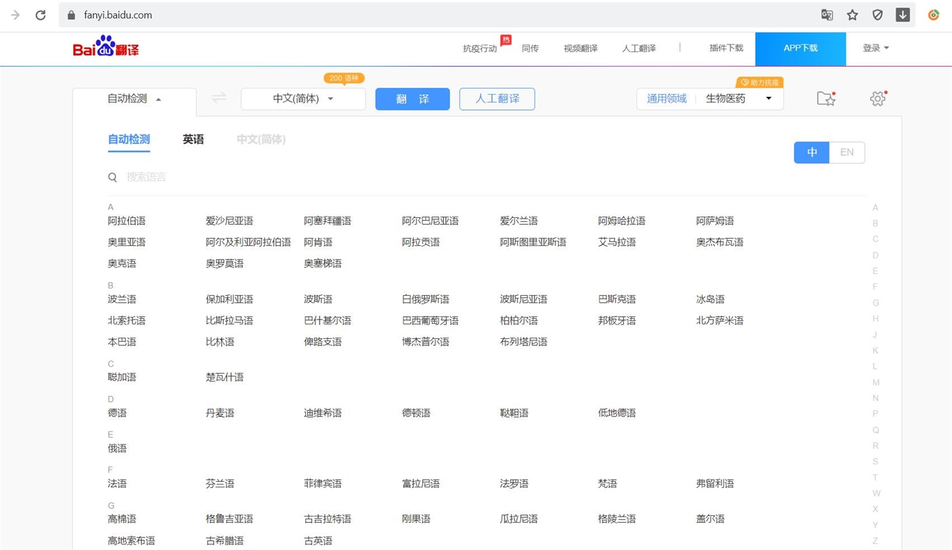The image size is (952, 550).
Task: Switch language list to EN display
Action: pos(847,152)
